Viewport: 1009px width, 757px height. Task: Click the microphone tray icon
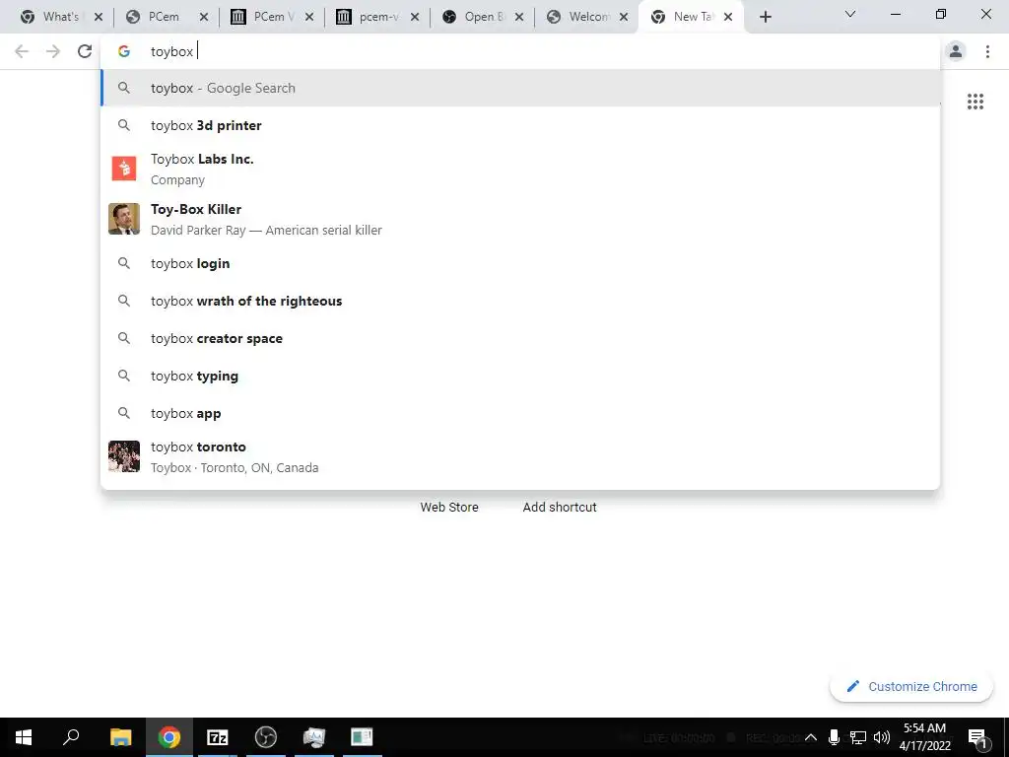pyautogui.click(x=834, y=737)
